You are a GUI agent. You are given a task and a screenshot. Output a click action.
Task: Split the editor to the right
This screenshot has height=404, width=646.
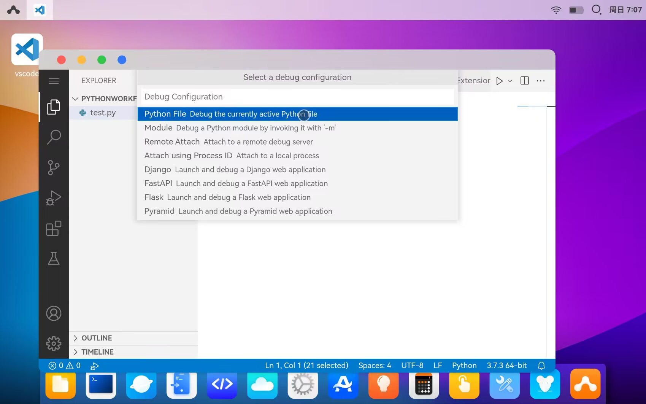[525, 81]
